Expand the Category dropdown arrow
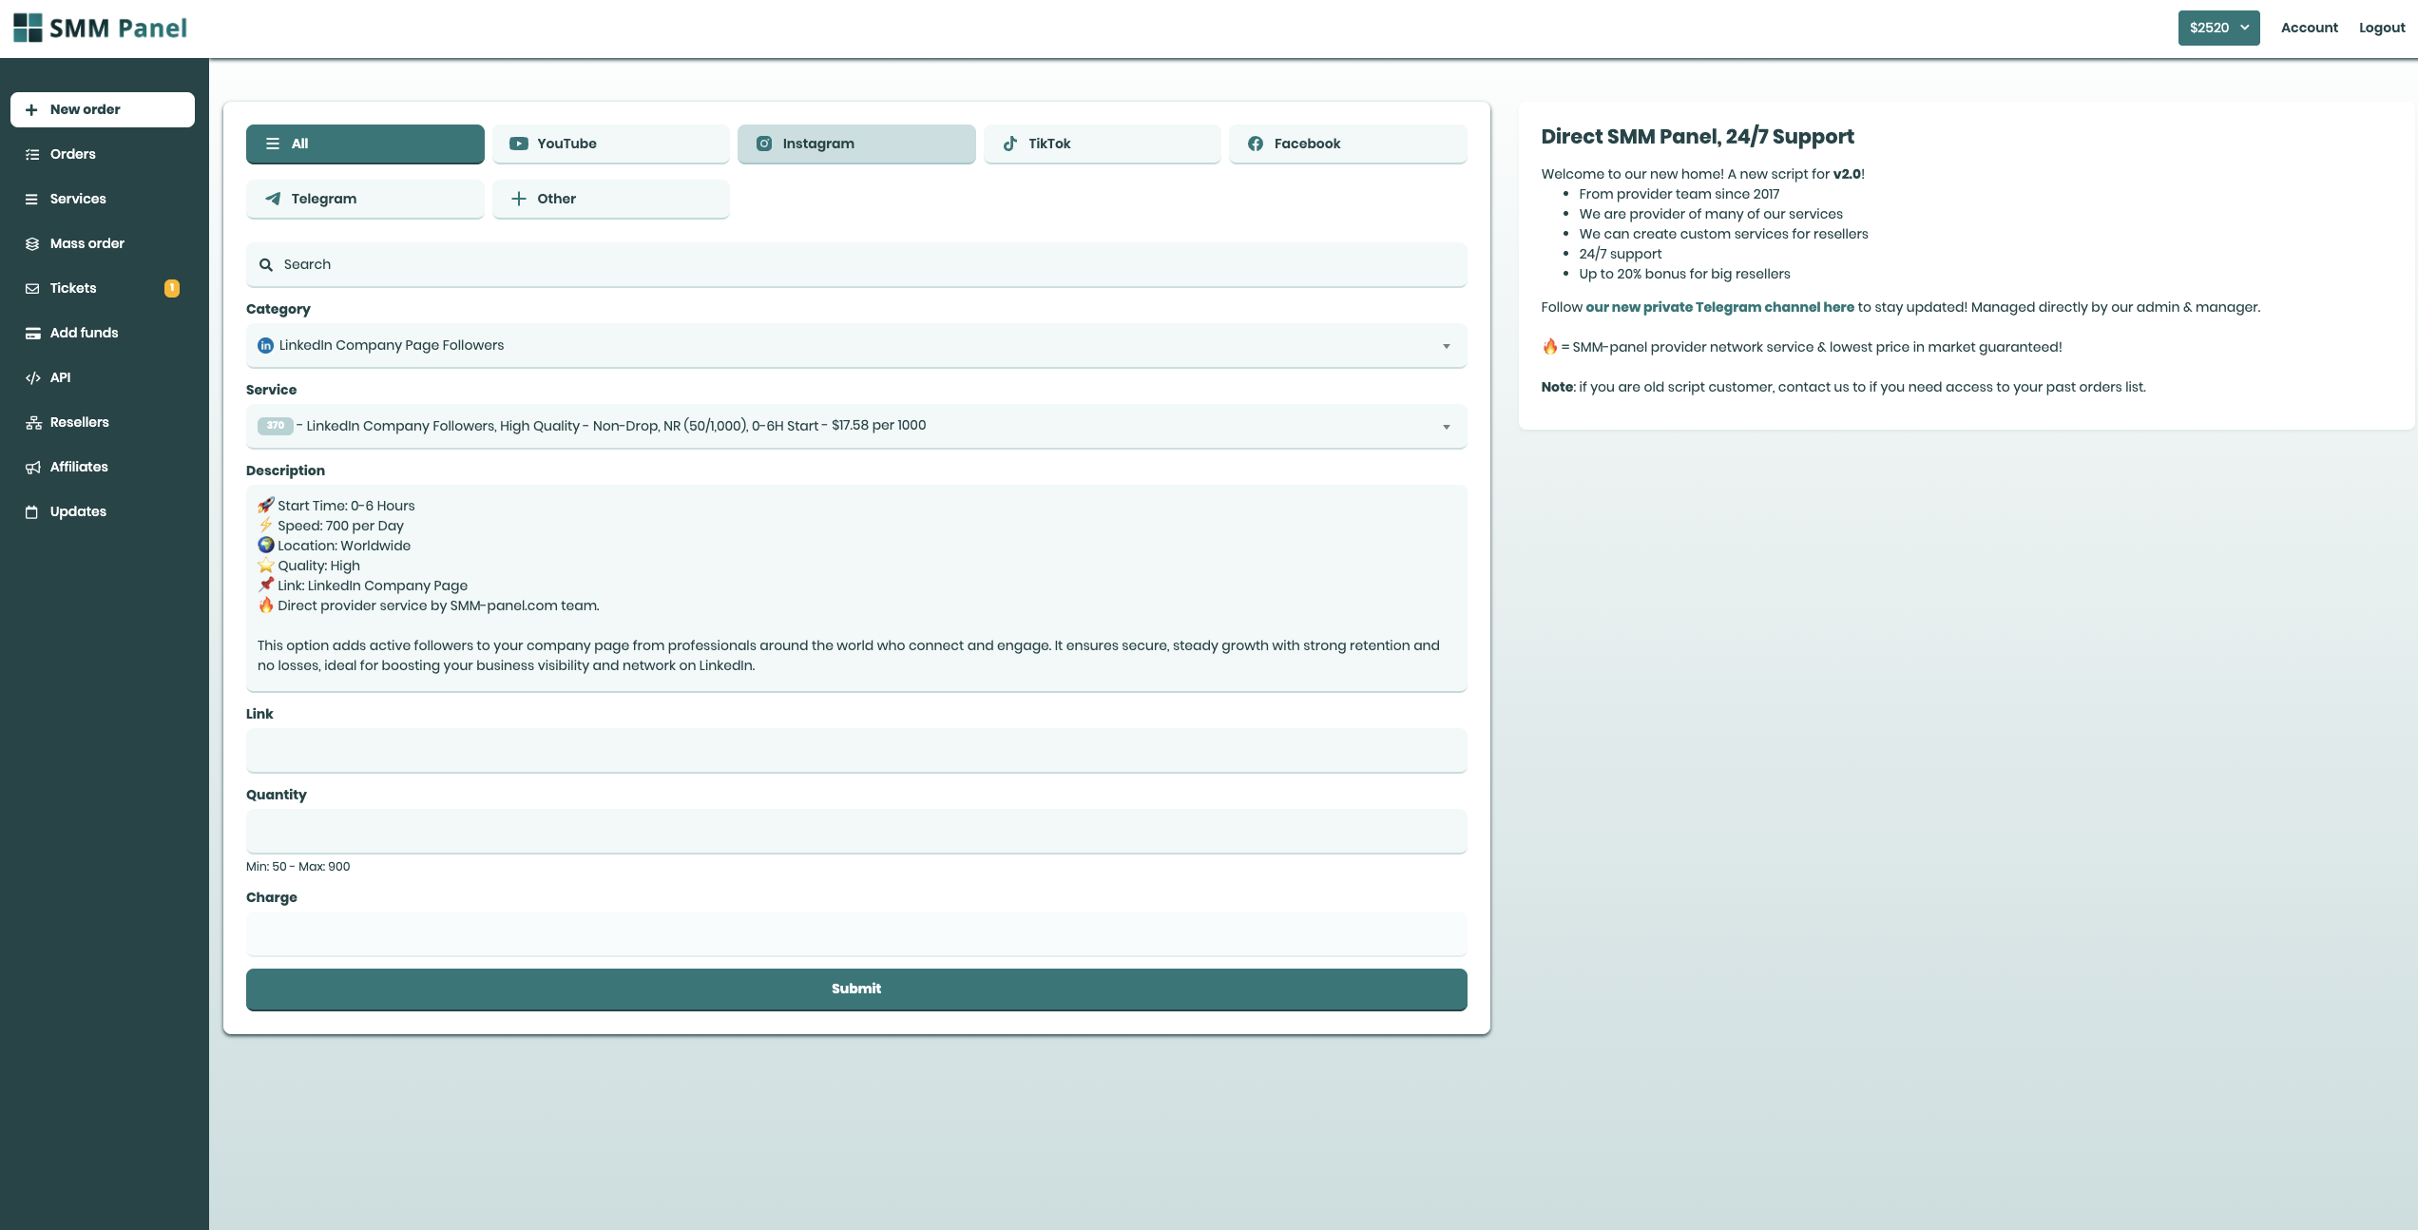 point(1447,346)
